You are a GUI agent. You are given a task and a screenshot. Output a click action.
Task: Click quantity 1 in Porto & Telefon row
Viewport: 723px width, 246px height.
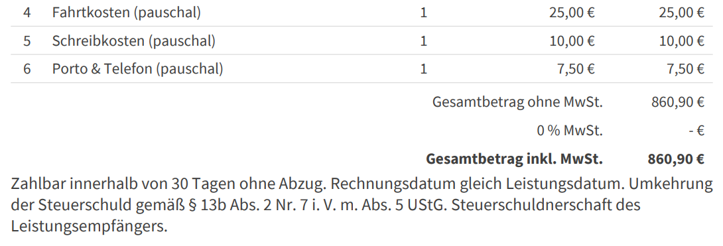(x=424, y=69)
